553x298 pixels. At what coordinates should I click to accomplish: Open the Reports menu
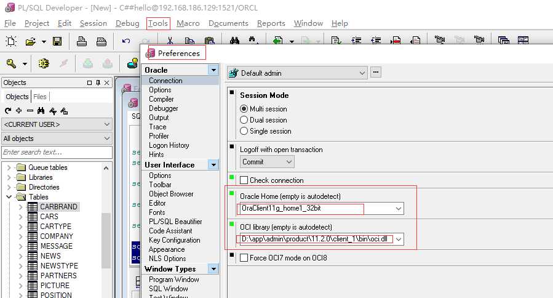(x=271, y=23)
